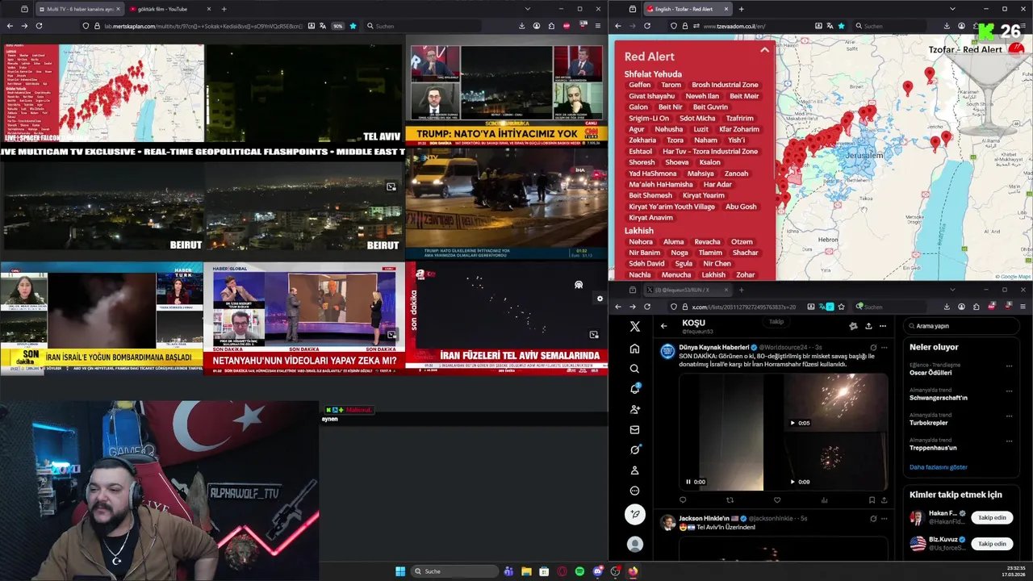This screenshot has height=581, width=1033.
Task: Open Grok icon on Jackson Hinkle post
Action: [x=873, y=518]
